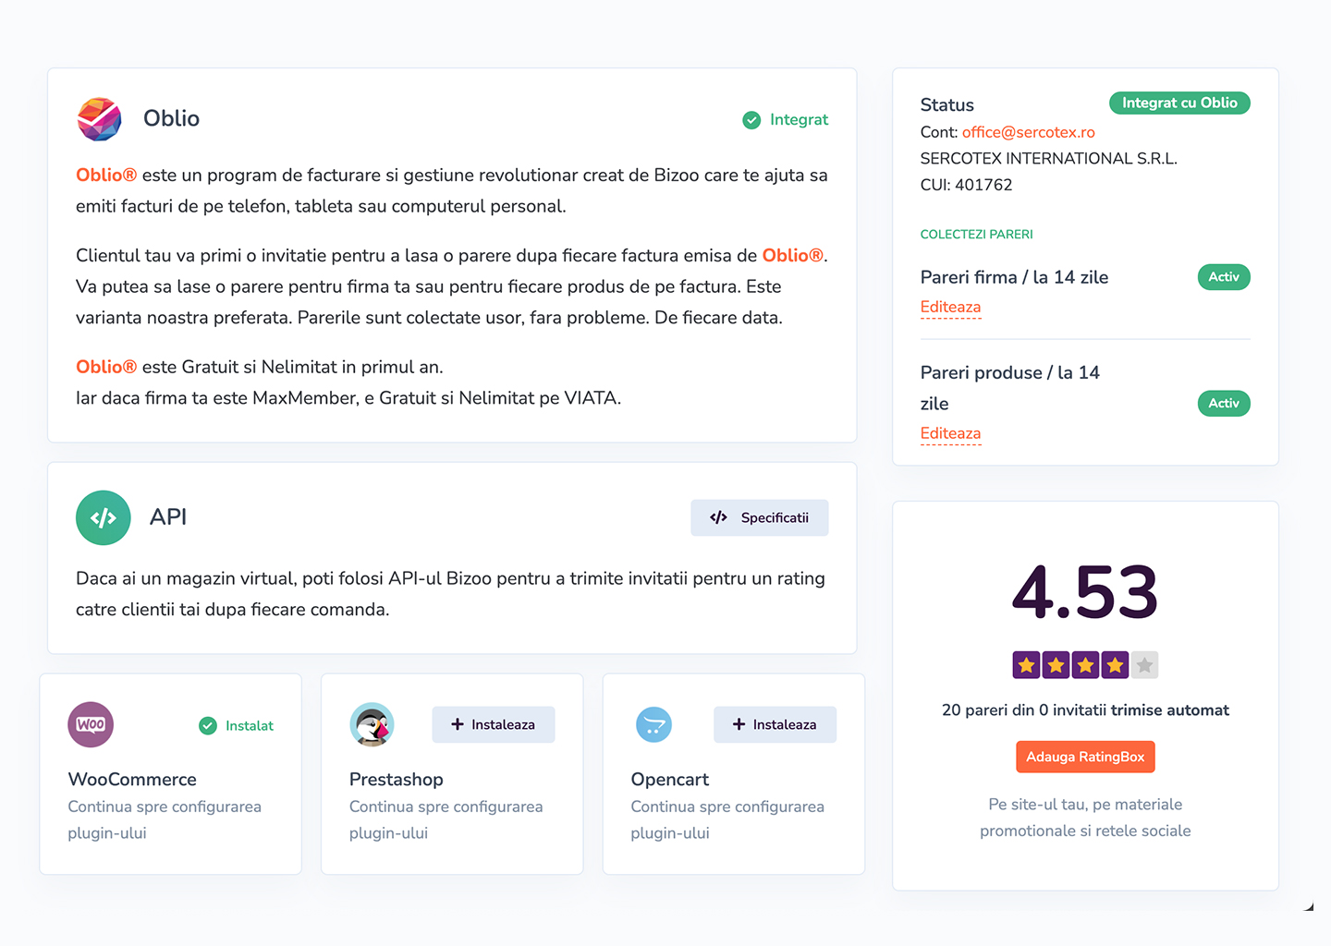
Task: Click the Oblio® link ending the second paragraph
Action: point(792,256)
